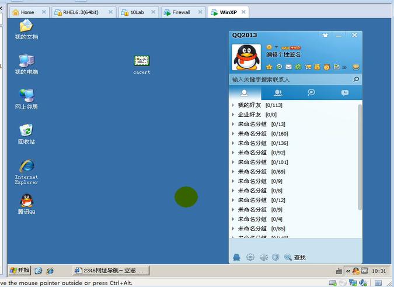394x287 pixels.
Task: Select the 未命名分组 [0/4] row
Action: (294, 219)
